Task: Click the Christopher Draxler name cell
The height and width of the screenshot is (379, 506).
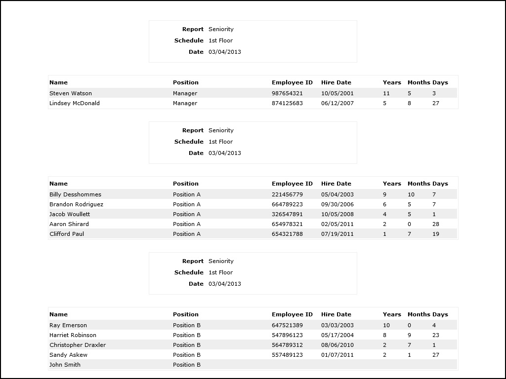Action: pos(78,345)
